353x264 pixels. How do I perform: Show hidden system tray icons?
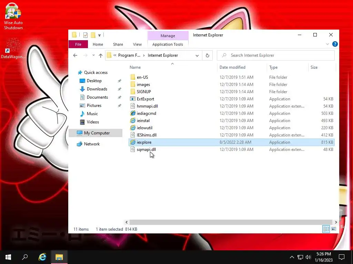click(292, 257)
